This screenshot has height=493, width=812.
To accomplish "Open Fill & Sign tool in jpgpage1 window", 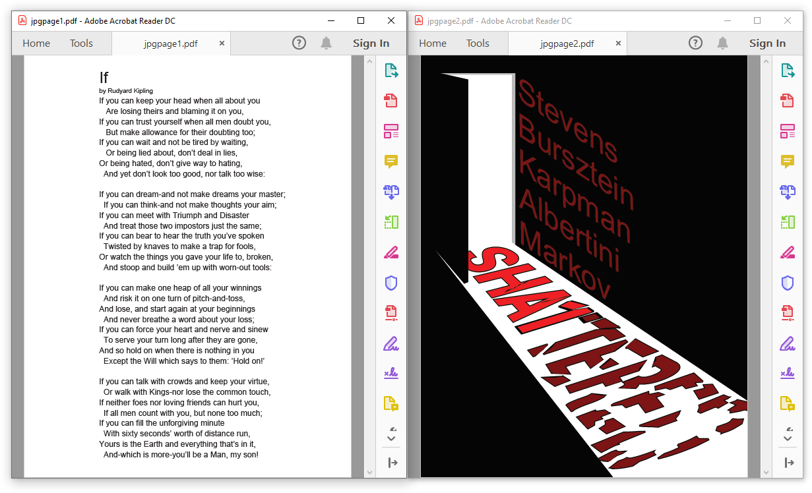I will coord(391,343).
